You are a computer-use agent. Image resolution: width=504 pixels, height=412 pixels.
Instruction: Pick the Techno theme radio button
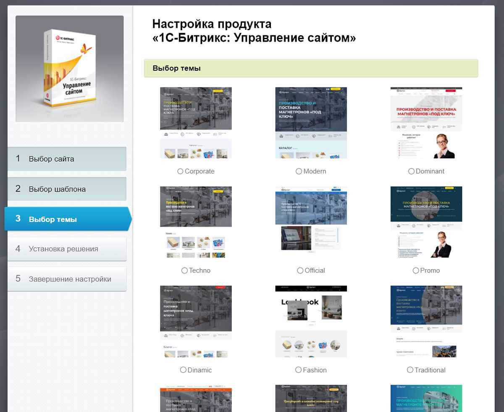click(x=184, y=270)
